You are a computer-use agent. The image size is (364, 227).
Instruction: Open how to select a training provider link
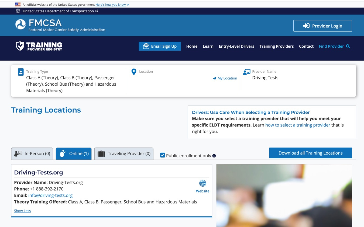point(298,125)
